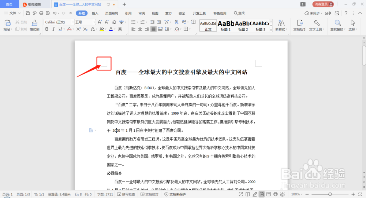
Task: Click the Distributed alignment icon
Action: pyautogui.click(x=160, y=29)
